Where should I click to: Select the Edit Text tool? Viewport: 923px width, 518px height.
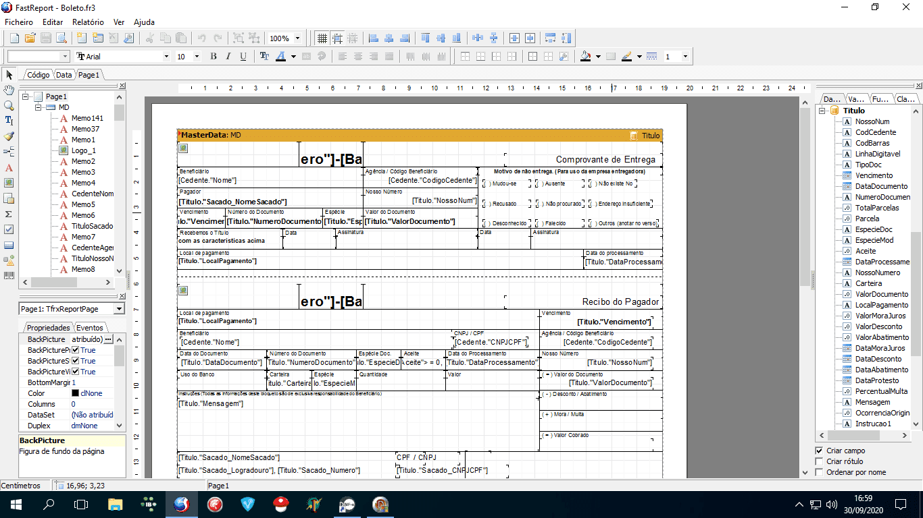tap(9, 121)
